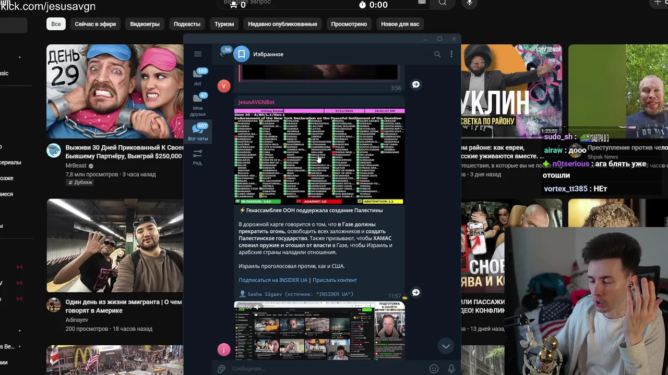Follow the Прислать контент link
668x375 pixels.
click(x=335, y=280)
